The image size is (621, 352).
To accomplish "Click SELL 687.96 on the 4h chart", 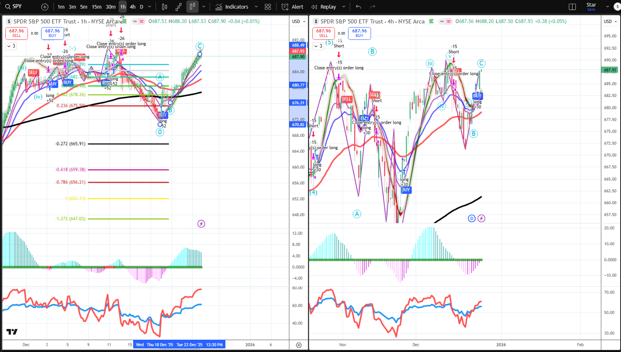I will (x=323, y=33).
